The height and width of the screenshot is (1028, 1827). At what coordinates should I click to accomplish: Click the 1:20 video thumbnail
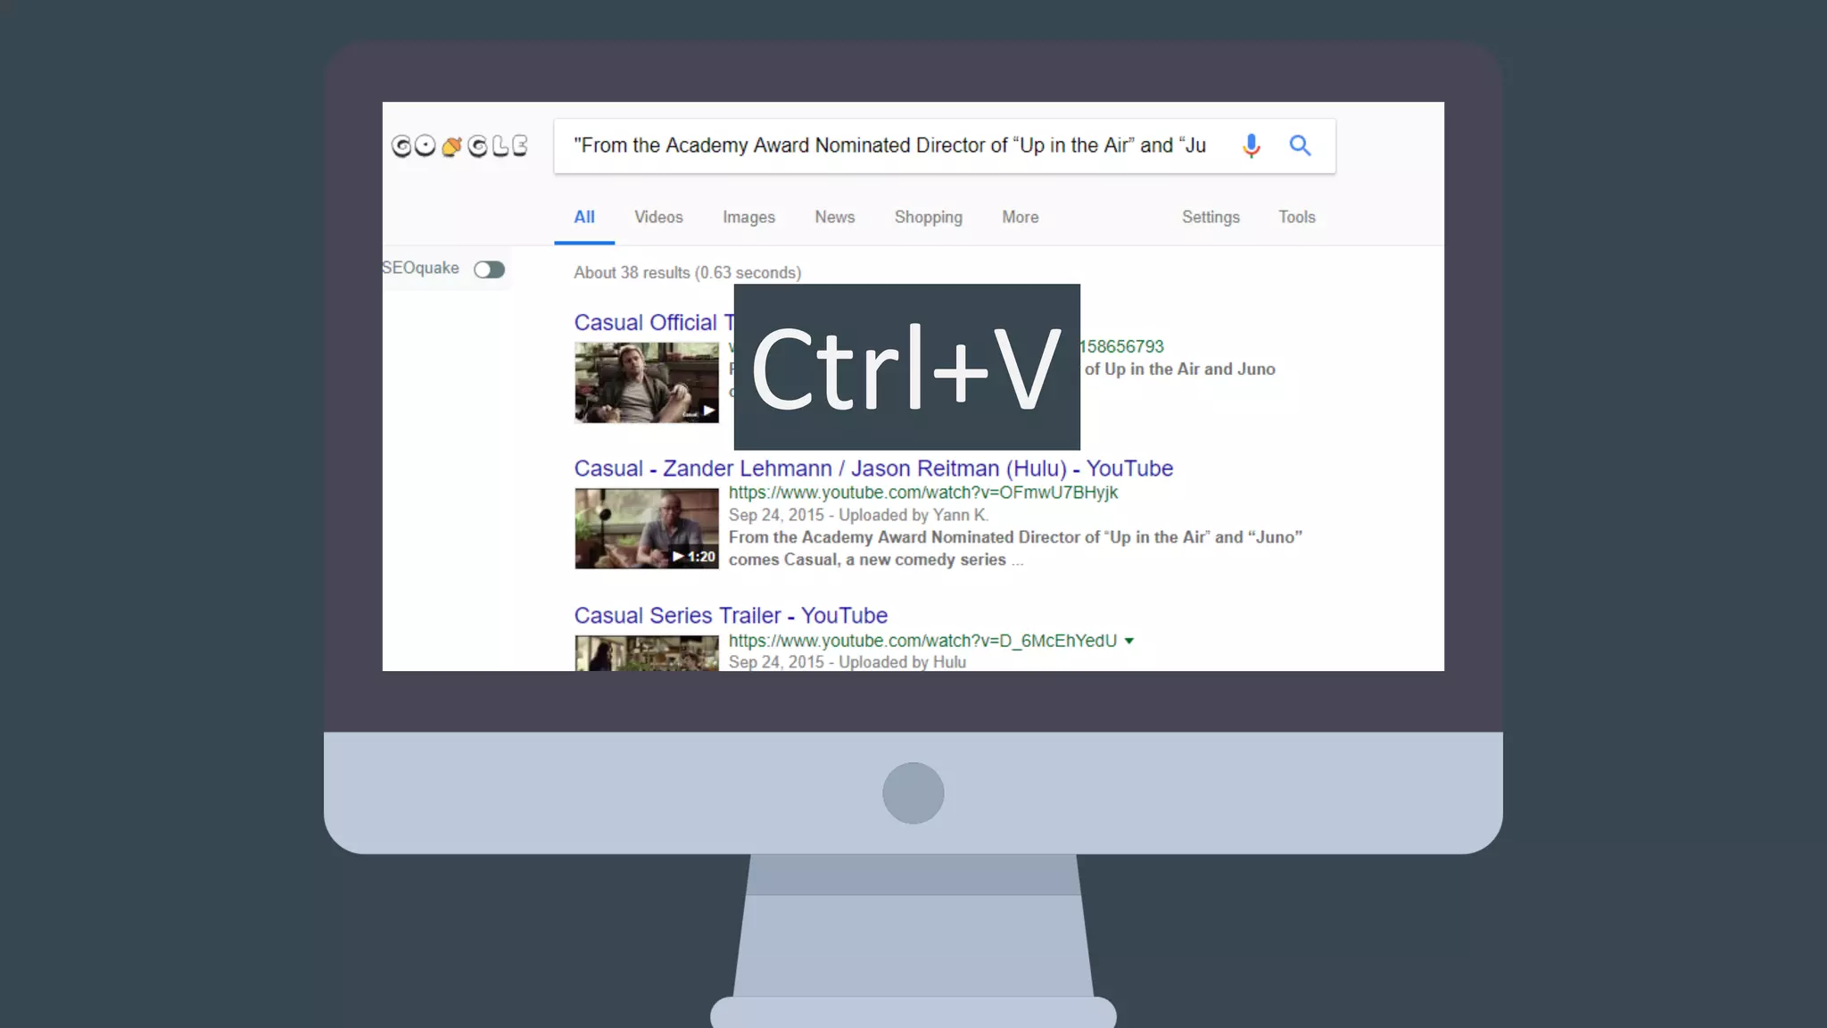(647, 528)
